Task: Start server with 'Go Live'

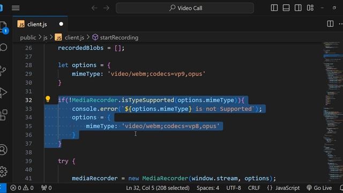Action: 319,188
